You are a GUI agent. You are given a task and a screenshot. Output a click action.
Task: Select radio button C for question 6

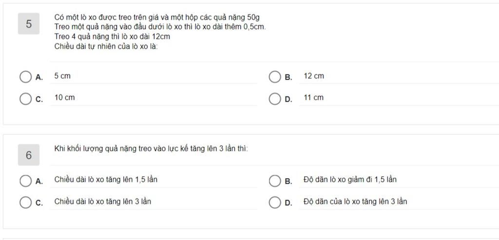point(25,203)
